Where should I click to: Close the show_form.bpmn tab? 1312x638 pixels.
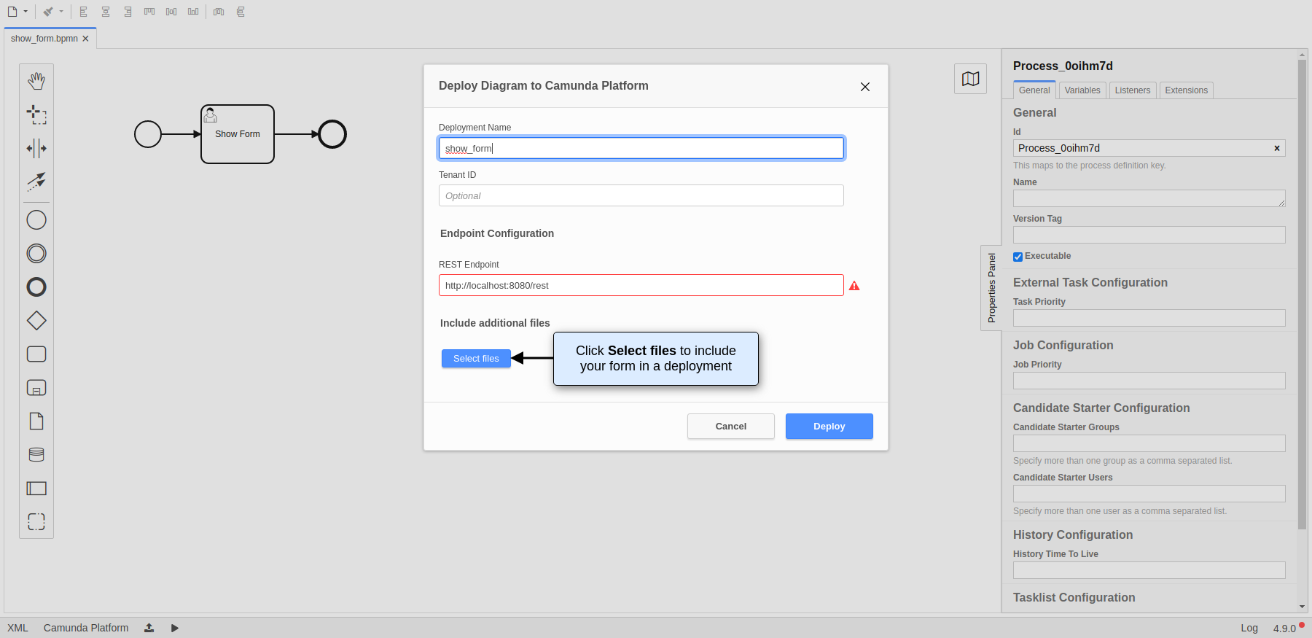(x=85, y=39)
